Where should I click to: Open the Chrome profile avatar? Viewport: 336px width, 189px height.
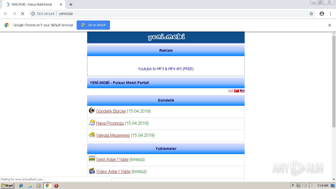tap(322, 14)
